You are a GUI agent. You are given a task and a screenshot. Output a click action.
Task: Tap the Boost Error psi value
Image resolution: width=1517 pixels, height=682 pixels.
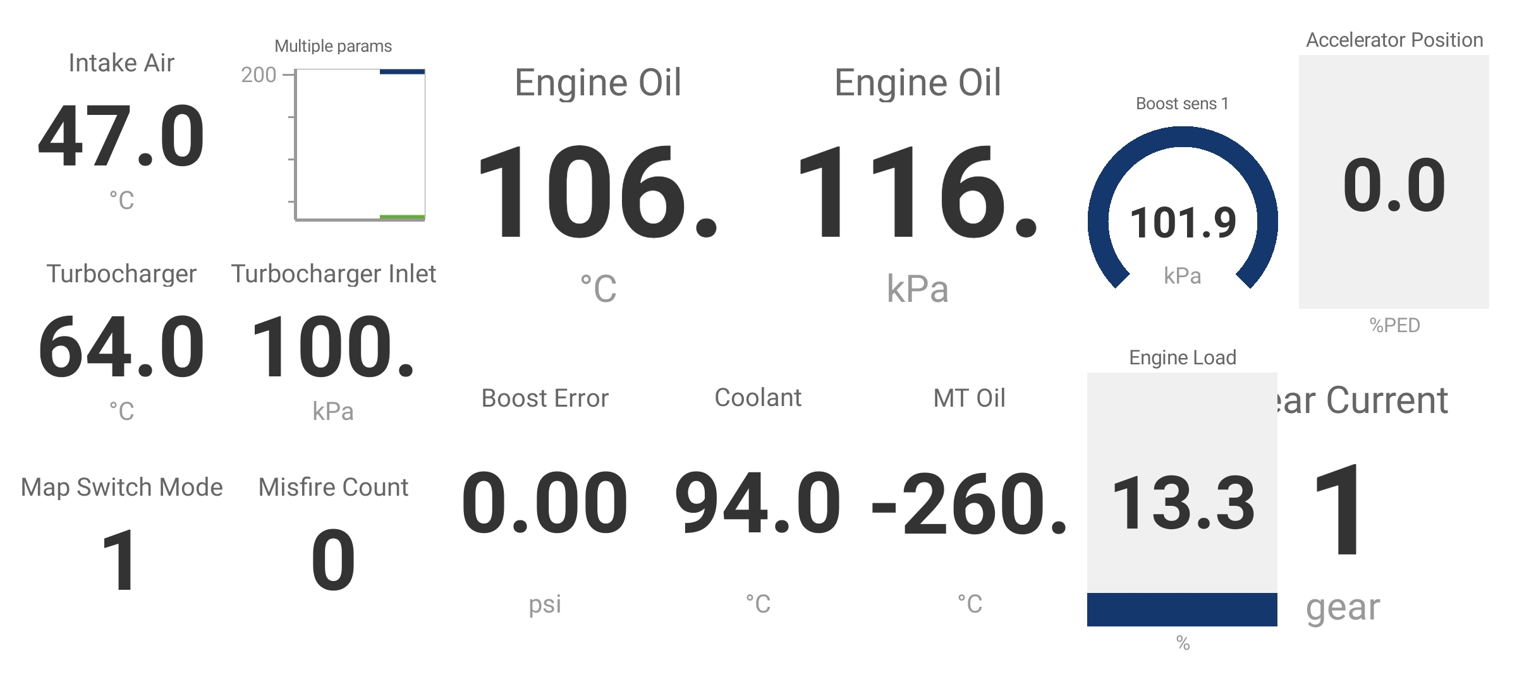[x=544, y=501]
